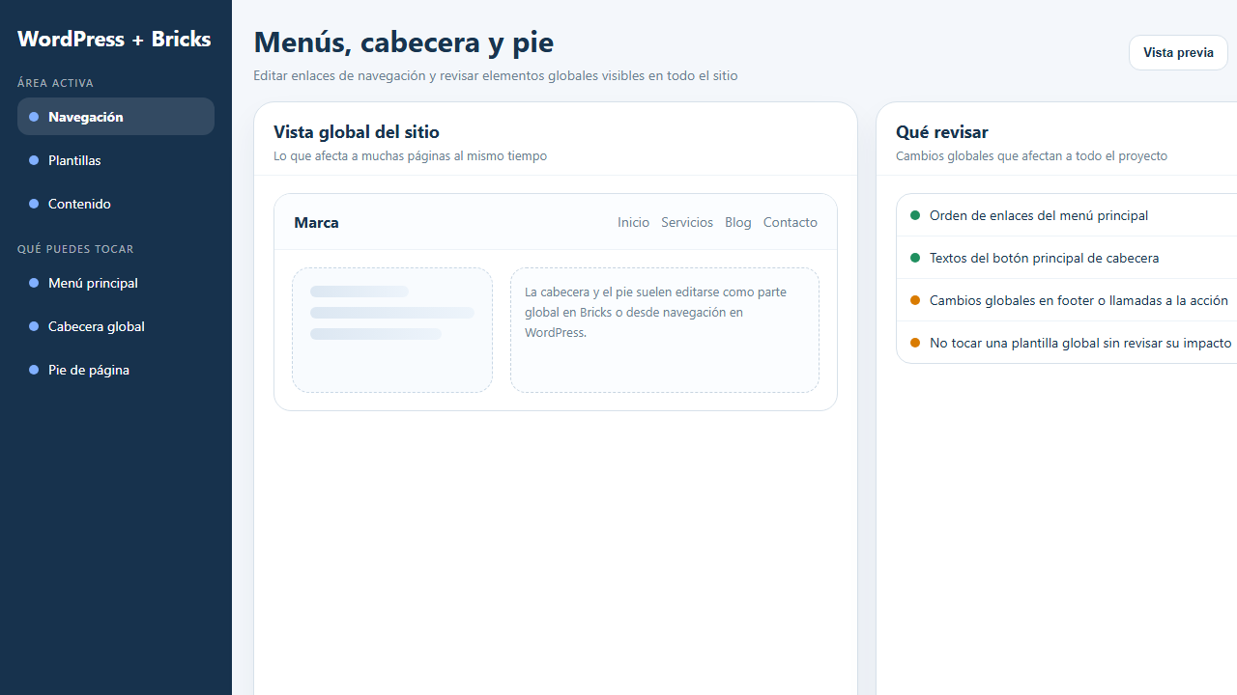The image size is (1237, 695).
Task: Click 'No tocar una plantilla global' item
Action: [x=1079, y=343]
